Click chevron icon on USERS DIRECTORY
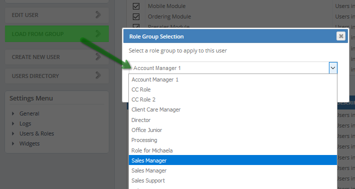The height and width of the screenshot is (189, 355). (x=98, y=75)
